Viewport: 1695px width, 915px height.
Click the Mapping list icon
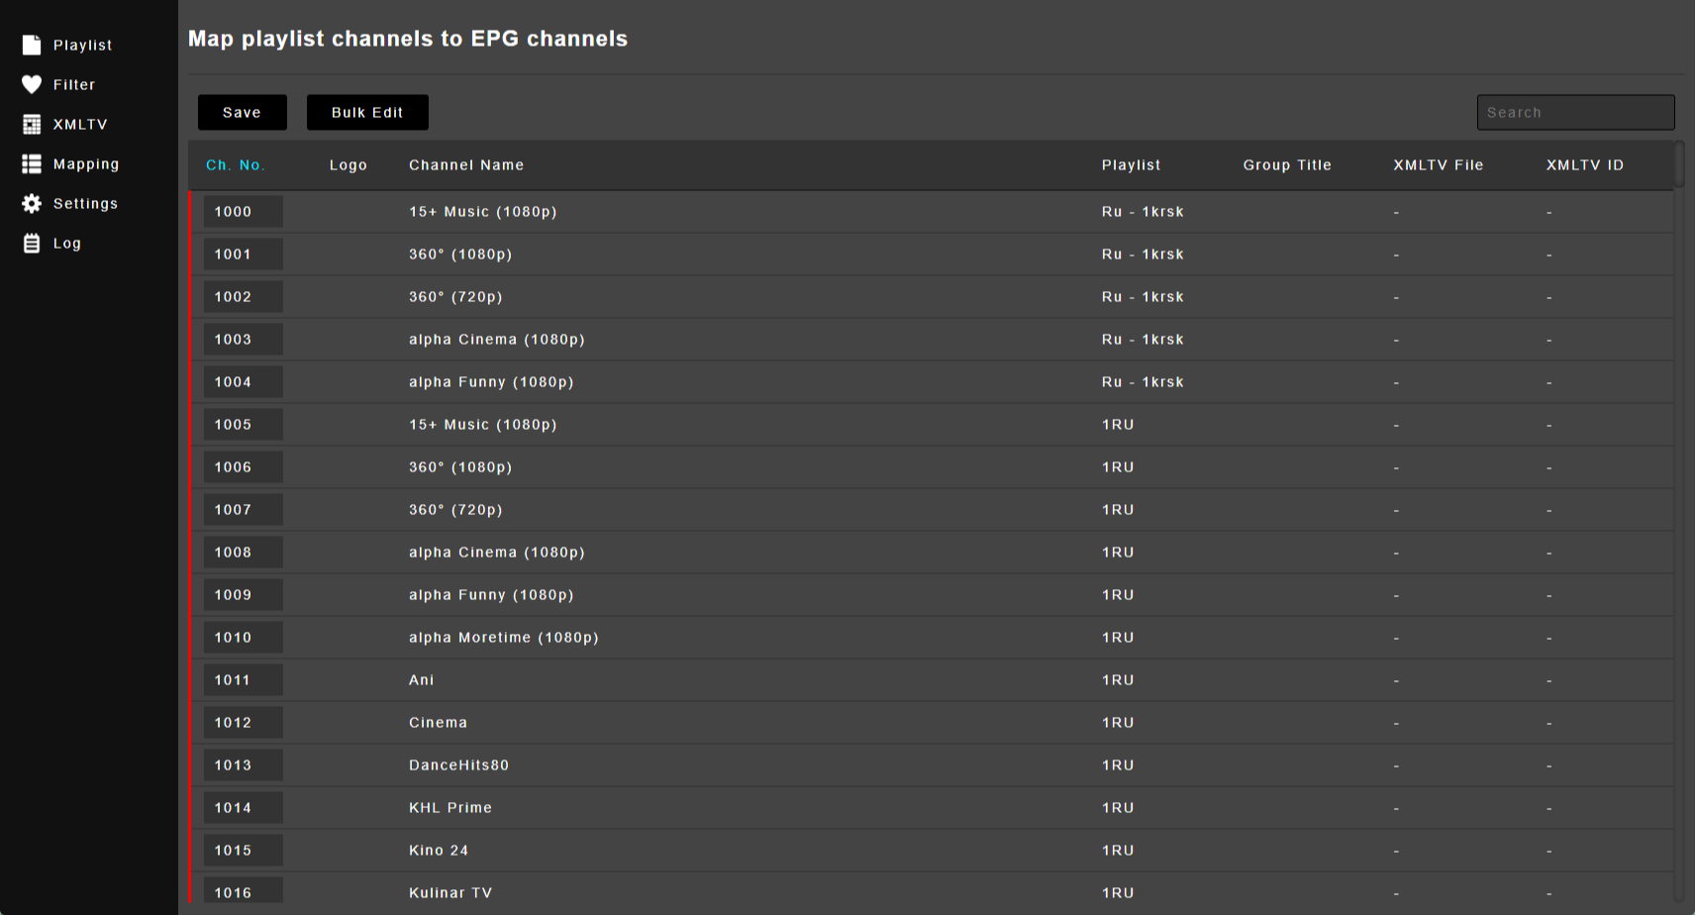[32, 164]
